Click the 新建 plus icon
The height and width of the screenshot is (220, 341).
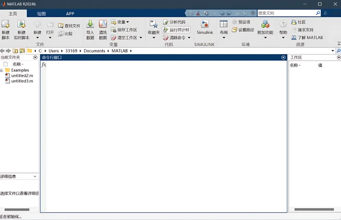coord(37,24)
